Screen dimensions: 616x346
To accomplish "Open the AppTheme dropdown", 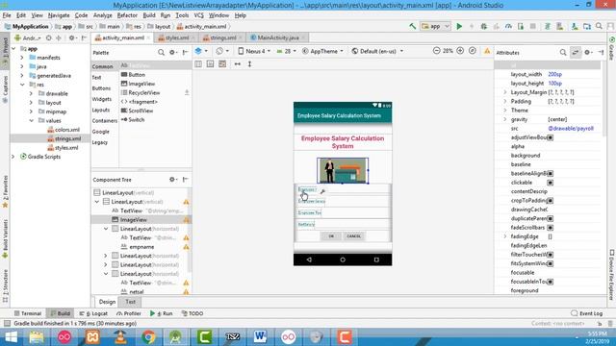I will [323, 51].
